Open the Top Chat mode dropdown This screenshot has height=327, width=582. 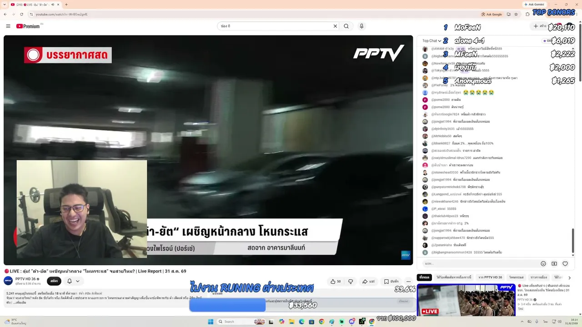432,41
